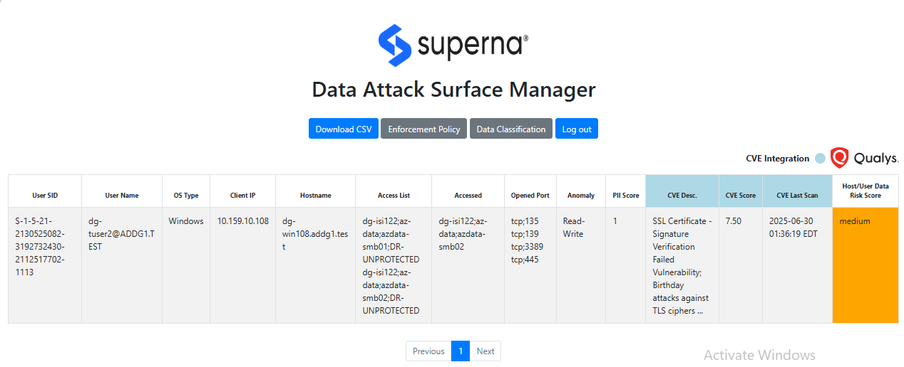The height and width of the screenshot is (367, 904).
Task: Download the CSV report
Action: 344,129
